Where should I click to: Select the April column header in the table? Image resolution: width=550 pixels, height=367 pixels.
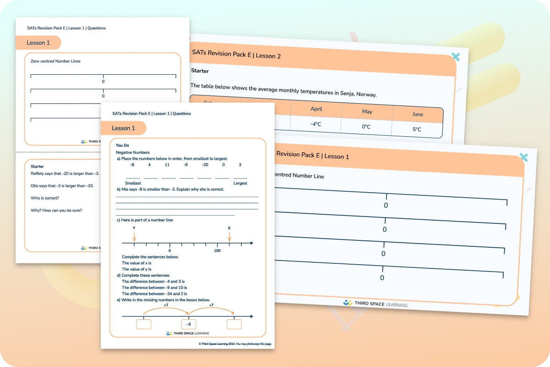[x=316, y=109]
